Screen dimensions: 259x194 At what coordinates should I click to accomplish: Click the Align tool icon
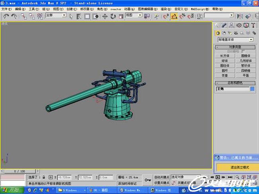pos(248,16)
